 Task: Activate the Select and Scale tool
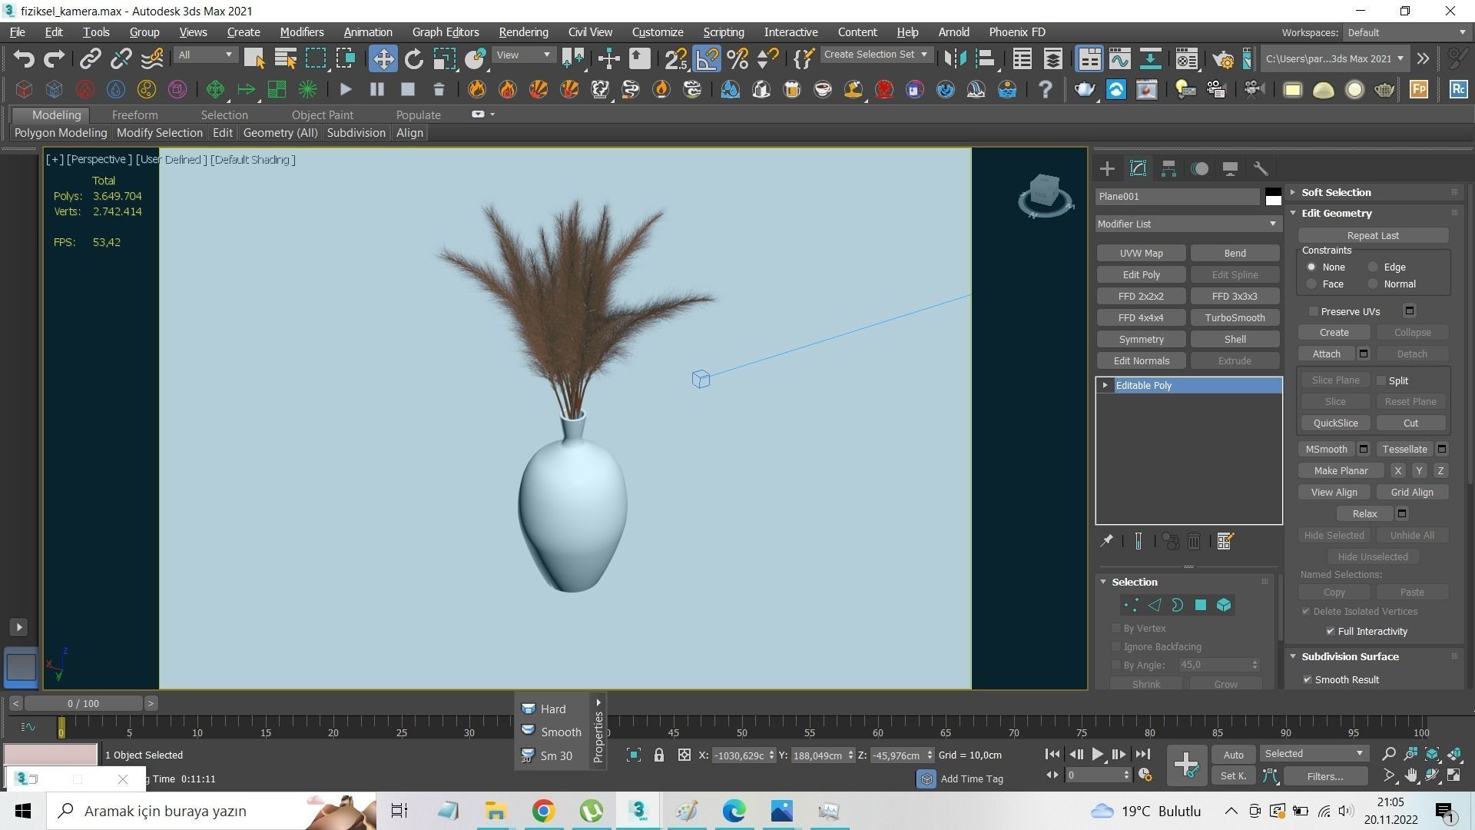tap(444, 59)
